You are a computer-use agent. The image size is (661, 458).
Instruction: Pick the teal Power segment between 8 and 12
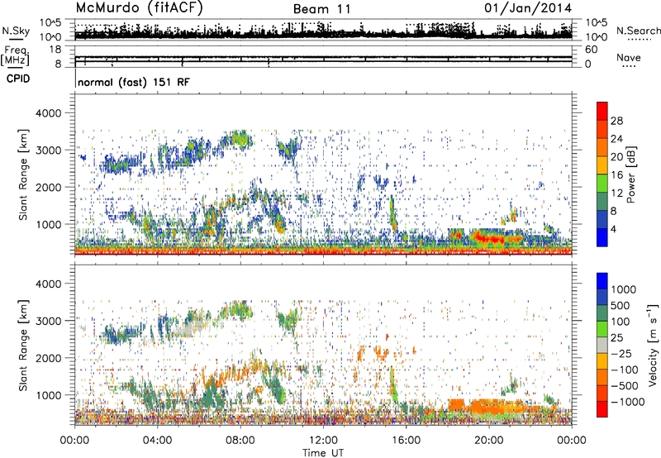point(602,202)
